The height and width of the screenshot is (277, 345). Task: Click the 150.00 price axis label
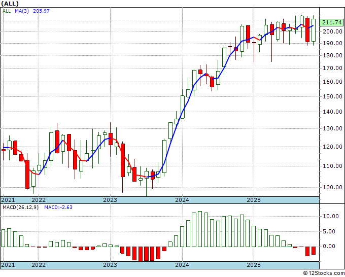pyautogui.click(x=332, y=96)
